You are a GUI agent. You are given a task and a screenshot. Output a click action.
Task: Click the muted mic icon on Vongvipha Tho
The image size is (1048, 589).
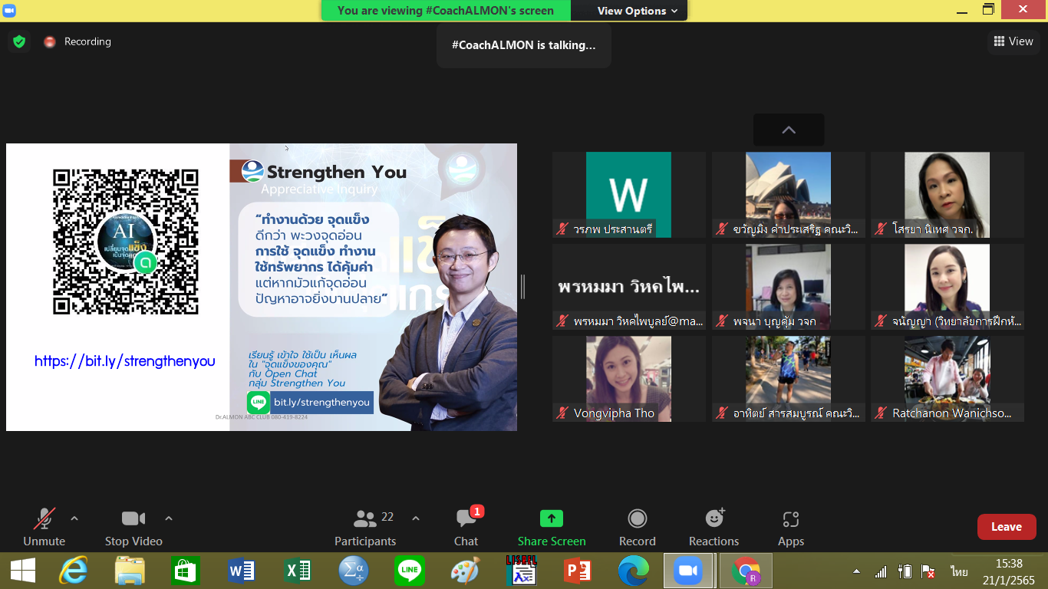pos(563,413)
